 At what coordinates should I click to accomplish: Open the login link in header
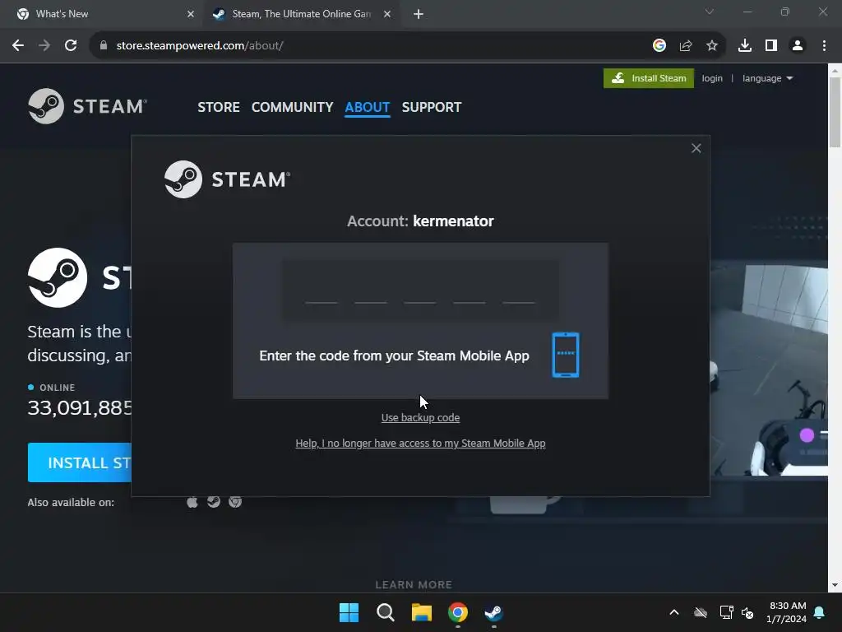coord(712,78)
